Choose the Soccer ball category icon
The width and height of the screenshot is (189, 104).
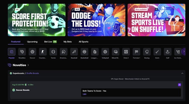(x=33, y=52)
